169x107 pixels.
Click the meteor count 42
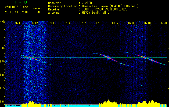click(x=39, y=12)
